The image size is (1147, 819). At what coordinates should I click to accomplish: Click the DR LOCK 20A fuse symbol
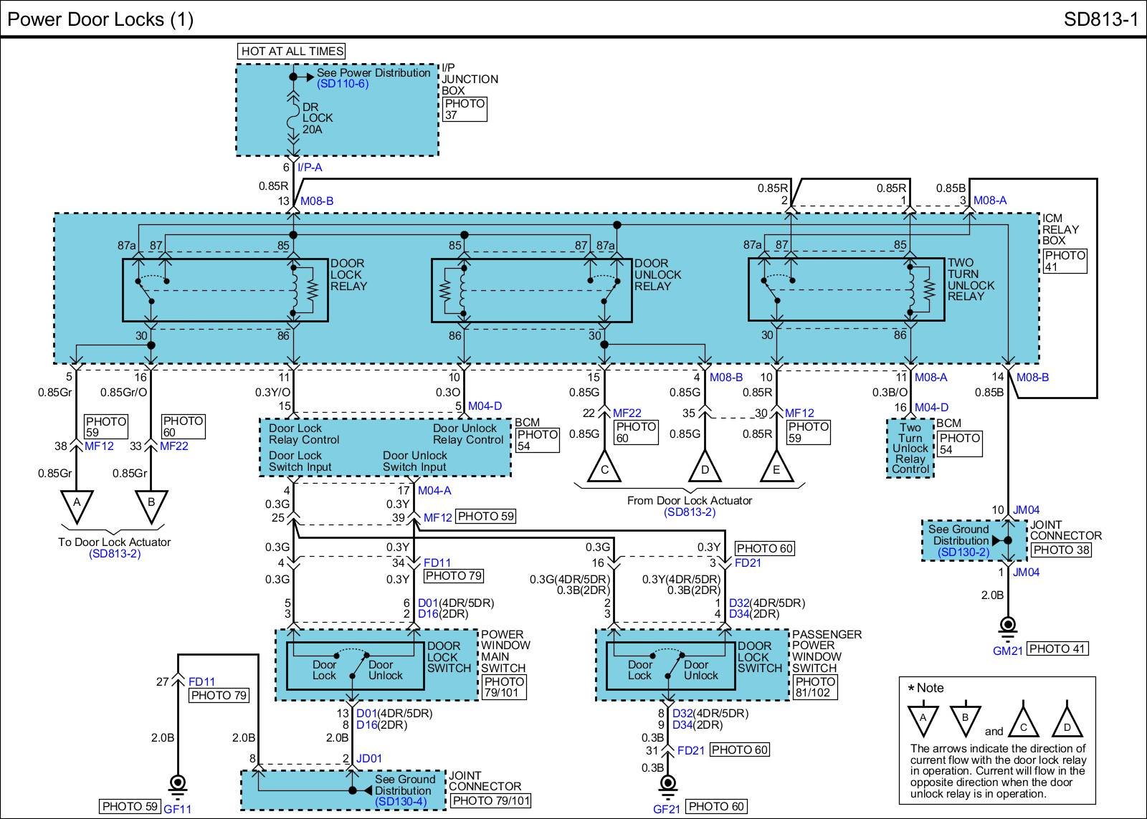pyautogui.click(x=292, y=118)
